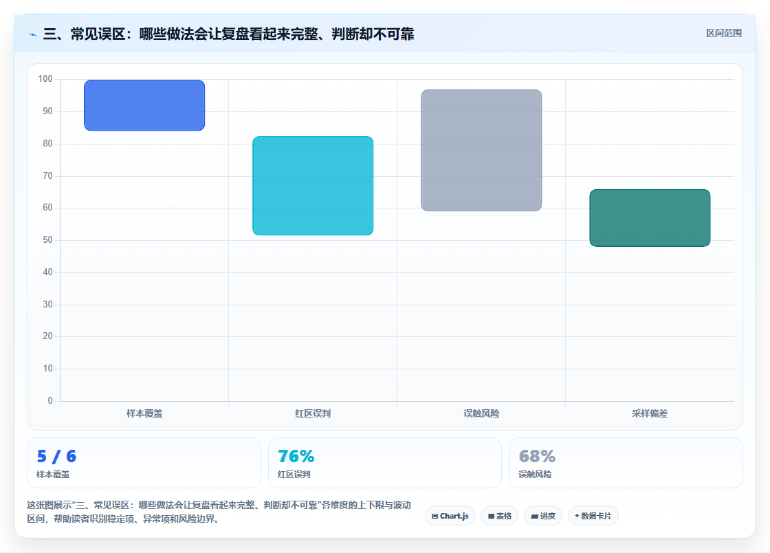The image size is (770, 553).
Task: Click the 误触风险 x-axis label
Action: pos(481,413)
